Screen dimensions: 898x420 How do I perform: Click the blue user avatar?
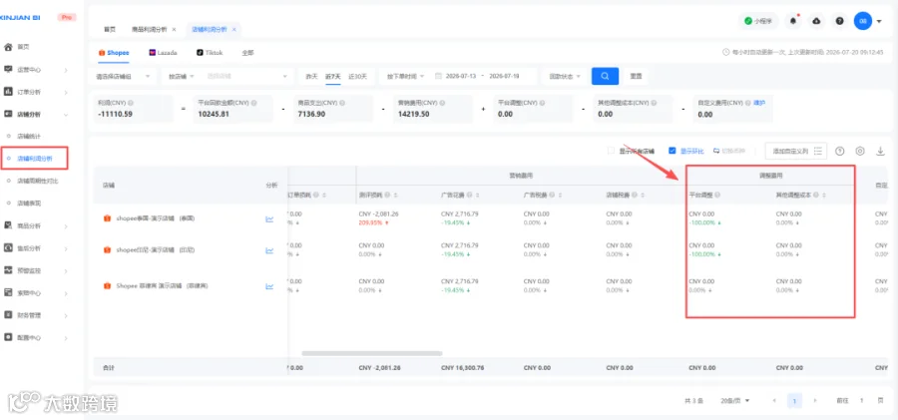pos(862,21)
